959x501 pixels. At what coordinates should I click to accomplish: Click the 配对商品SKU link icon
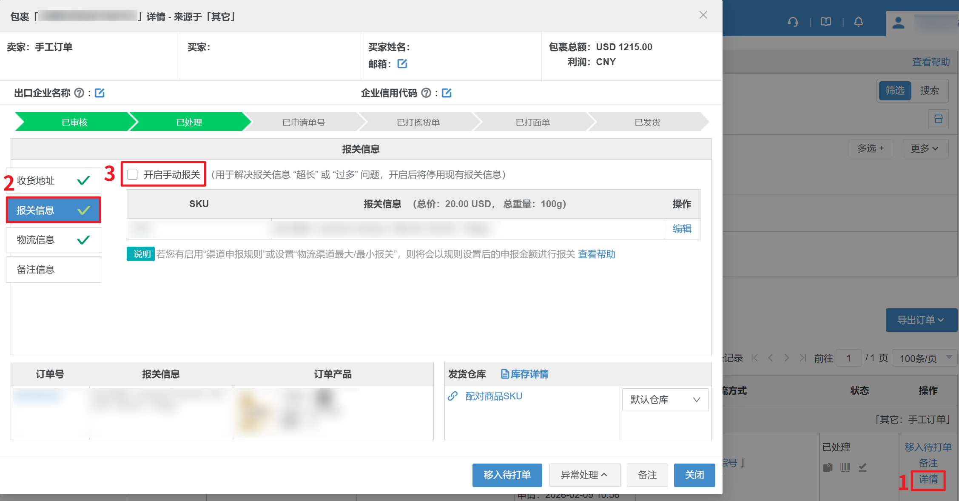click(x=453, y=396)
